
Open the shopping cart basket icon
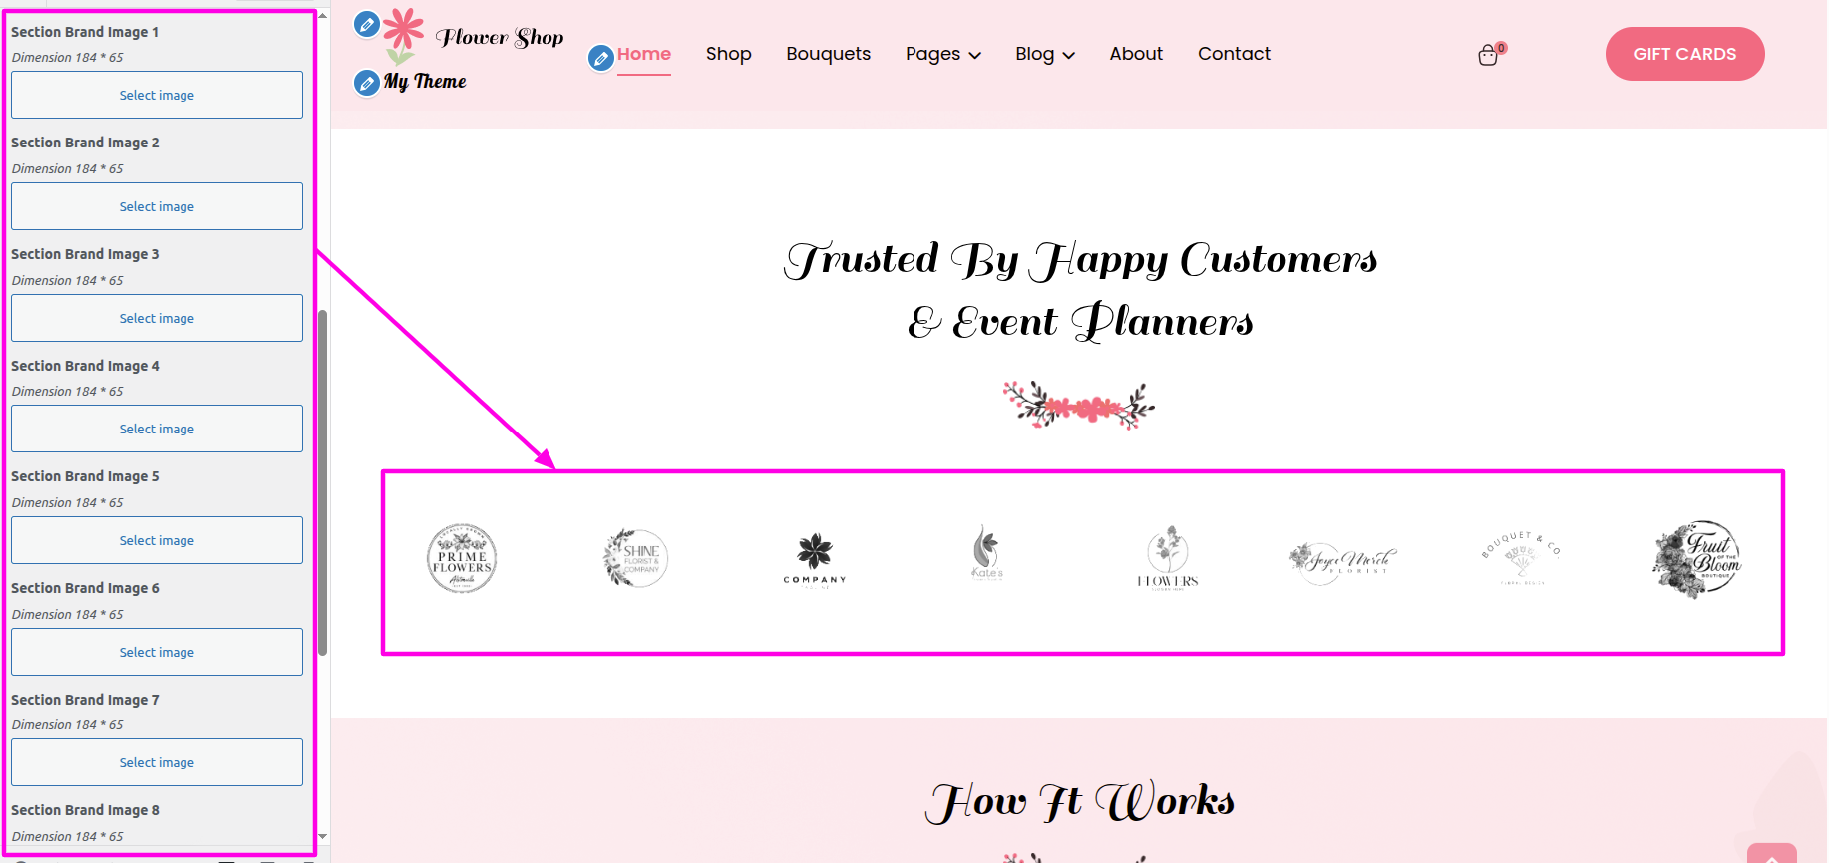[1488, 55]
